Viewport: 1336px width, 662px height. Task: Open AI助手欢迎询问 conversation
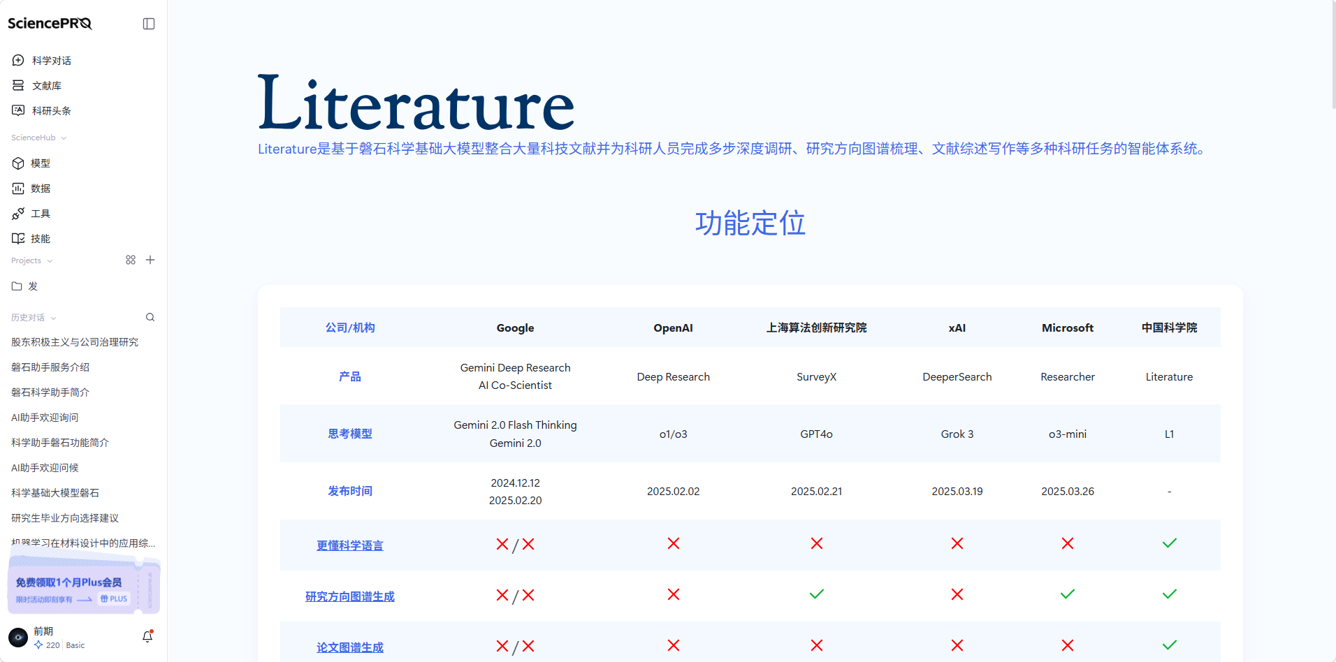pos(45,418)
